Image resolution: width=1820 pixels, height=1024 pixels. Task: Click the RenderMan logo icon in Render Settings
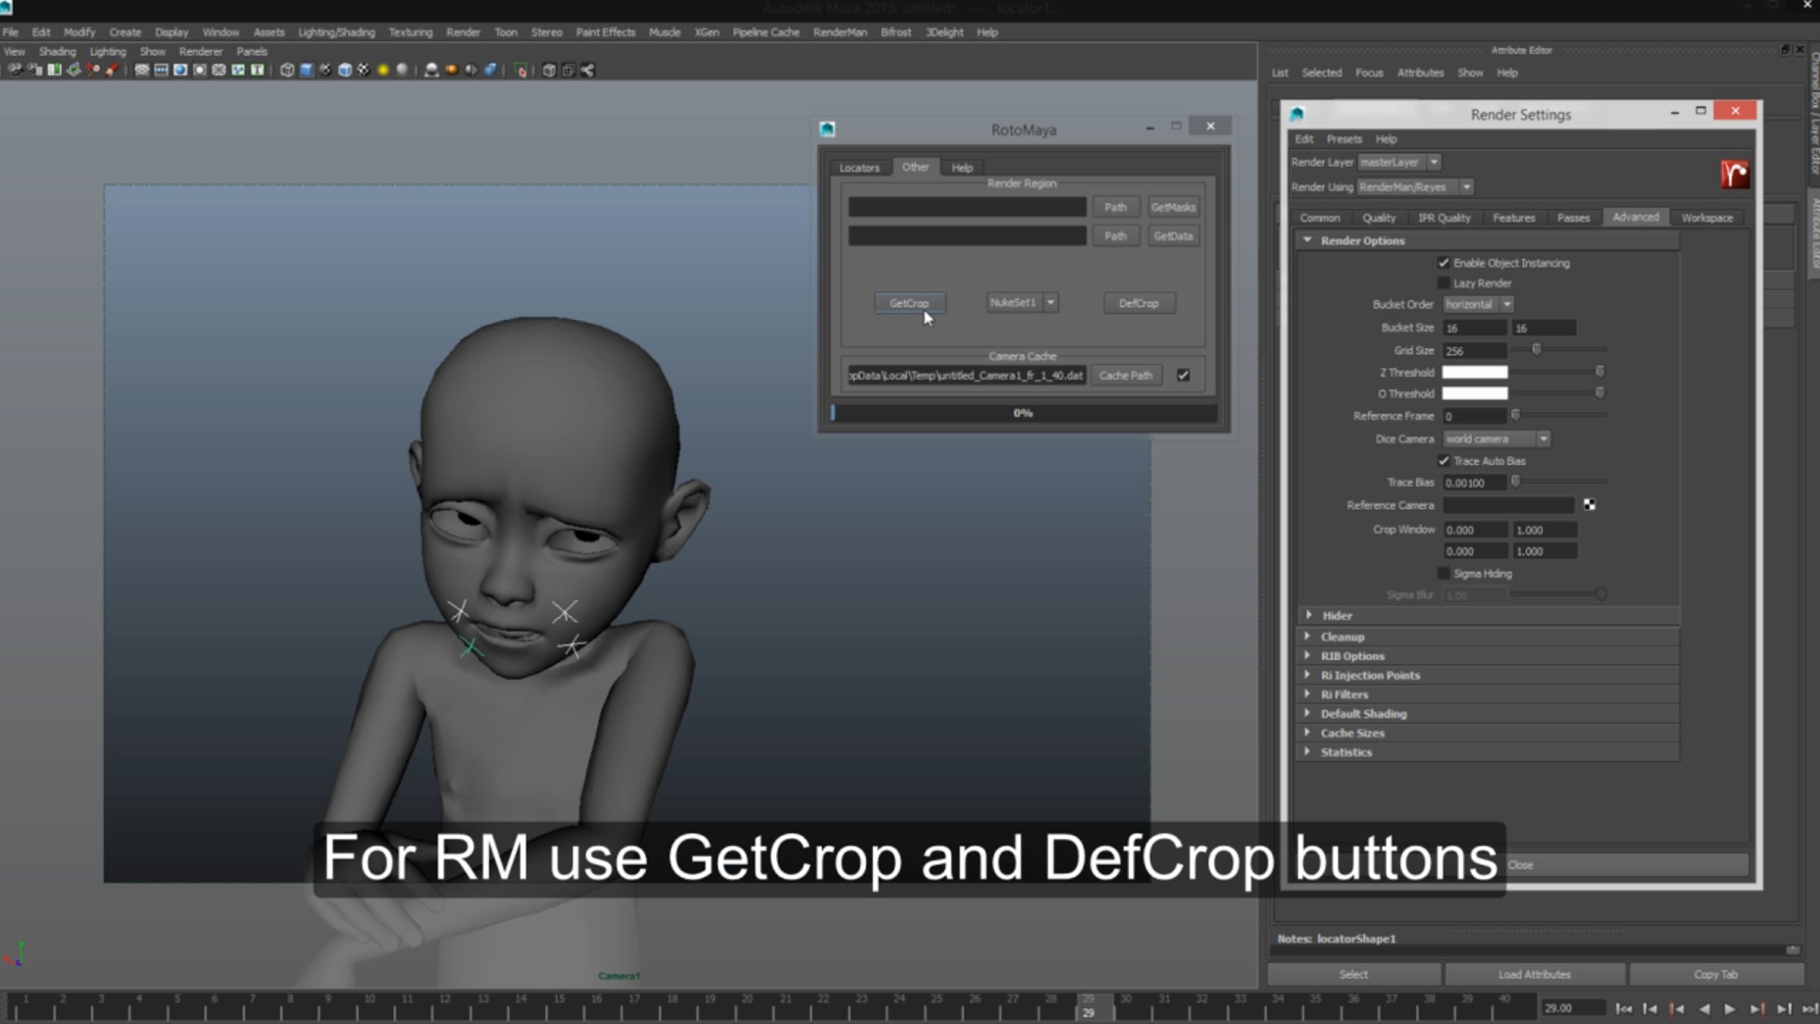(1734, 174)
